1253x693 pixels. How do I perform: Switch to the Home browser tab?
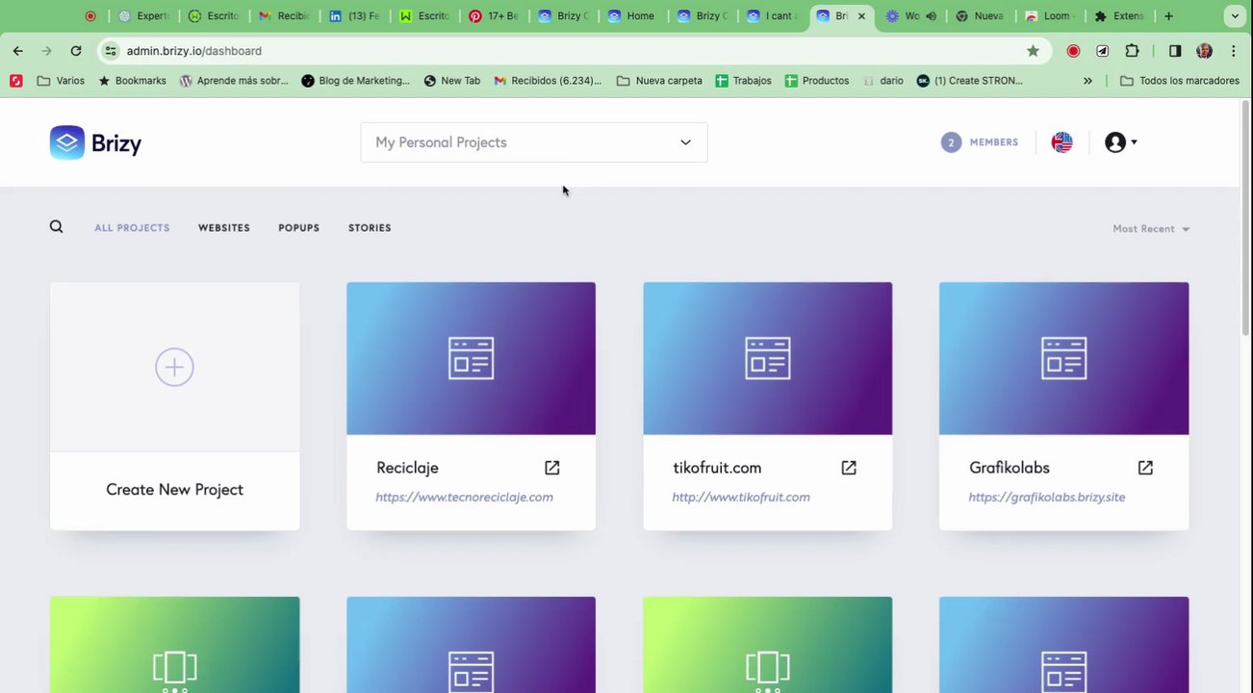point(633,16)
